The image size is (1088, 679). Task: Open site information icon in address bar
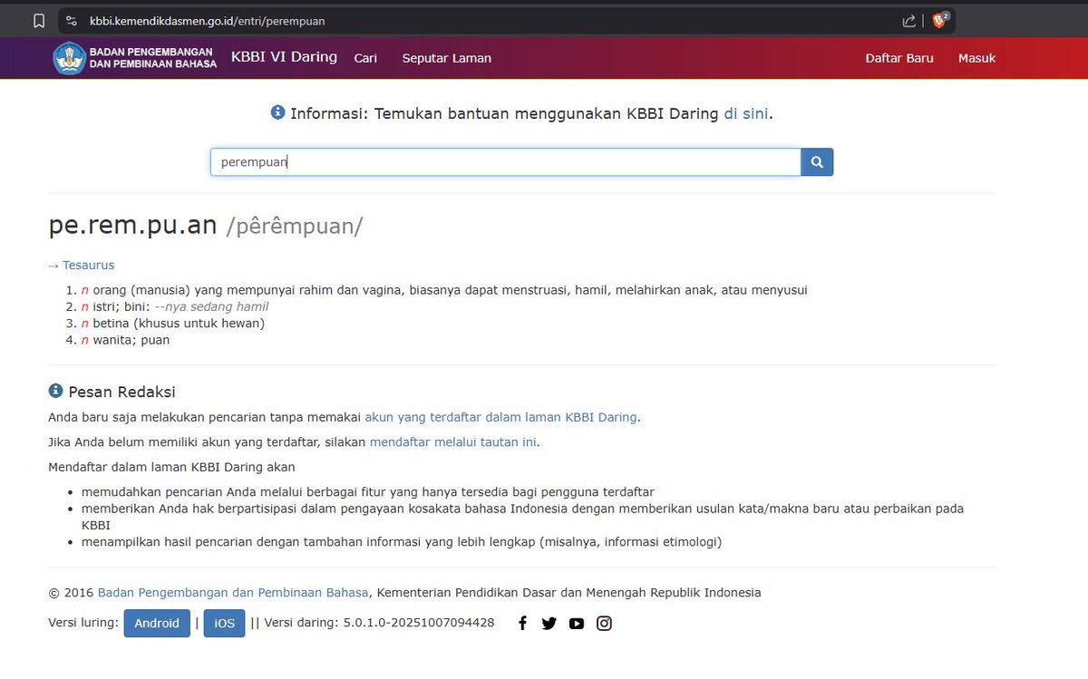click(72, 21)
